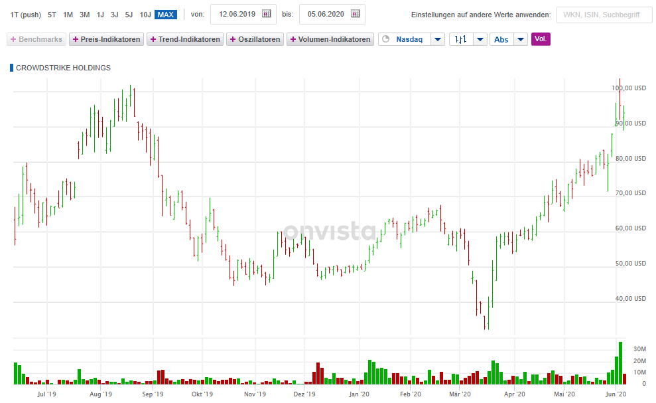Expand the Nasdaq exchange dropdown arrow
The width and height of the screenshot is (656, 403).
[x=438, y=39]
